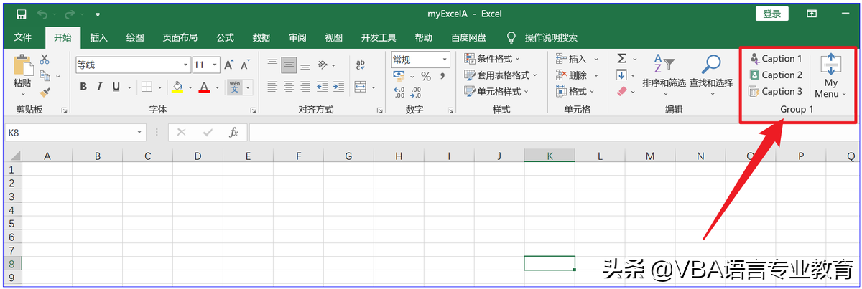Viewport: 862px width, 289px height.
Task: Switch to 公式 Formulas tab
Action: click(225, 37)
